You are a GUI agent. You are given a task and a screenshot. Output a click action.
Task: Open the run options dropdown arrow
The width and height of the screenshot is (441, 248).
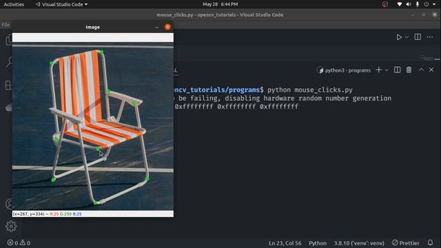click(407, 37)
